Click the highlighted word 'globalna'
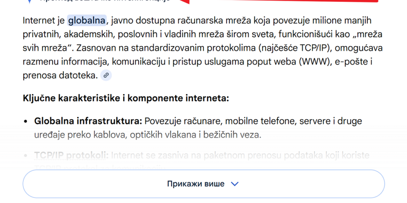Image resolution: width=407 pixels, height=203 pixels. [x=87, y=20]
